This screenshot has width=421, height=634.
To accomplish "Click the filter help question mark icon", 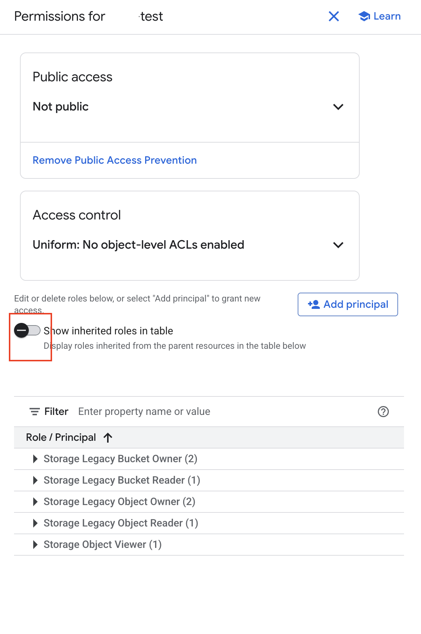I will point(383,412).
